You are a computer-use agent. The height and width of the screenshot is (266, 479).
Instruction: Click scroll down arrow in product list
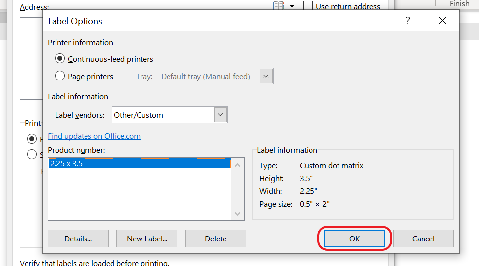[x=238, y=213]
